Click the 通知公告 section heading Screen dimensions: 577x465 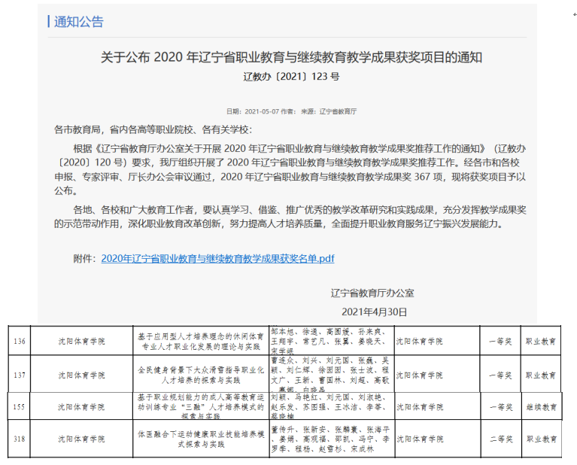tap(79, 22)
